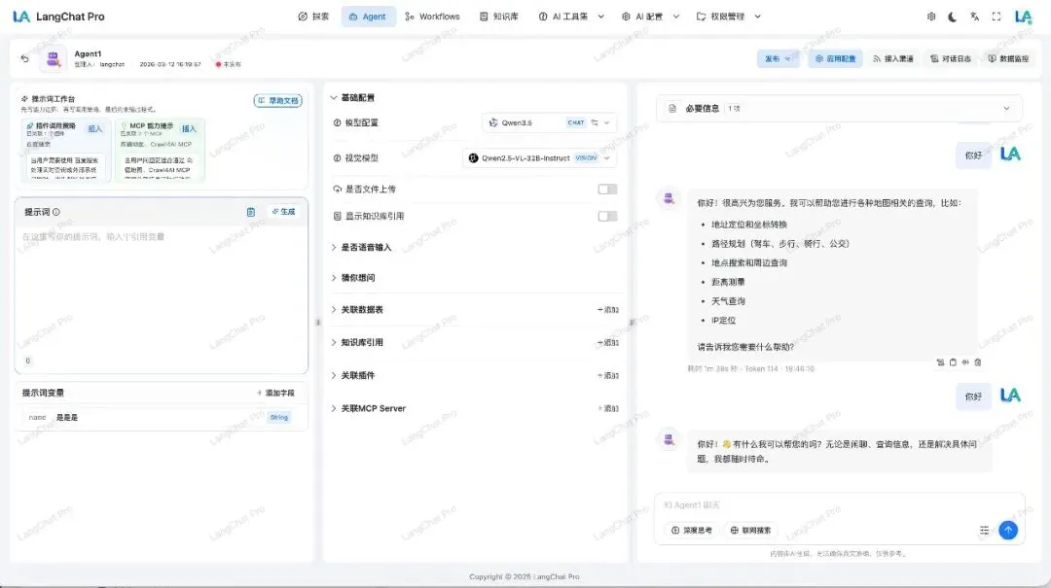Toggle the 显示知识库引用 switch
The image size is (1051, 588).
tap(607, 217)
